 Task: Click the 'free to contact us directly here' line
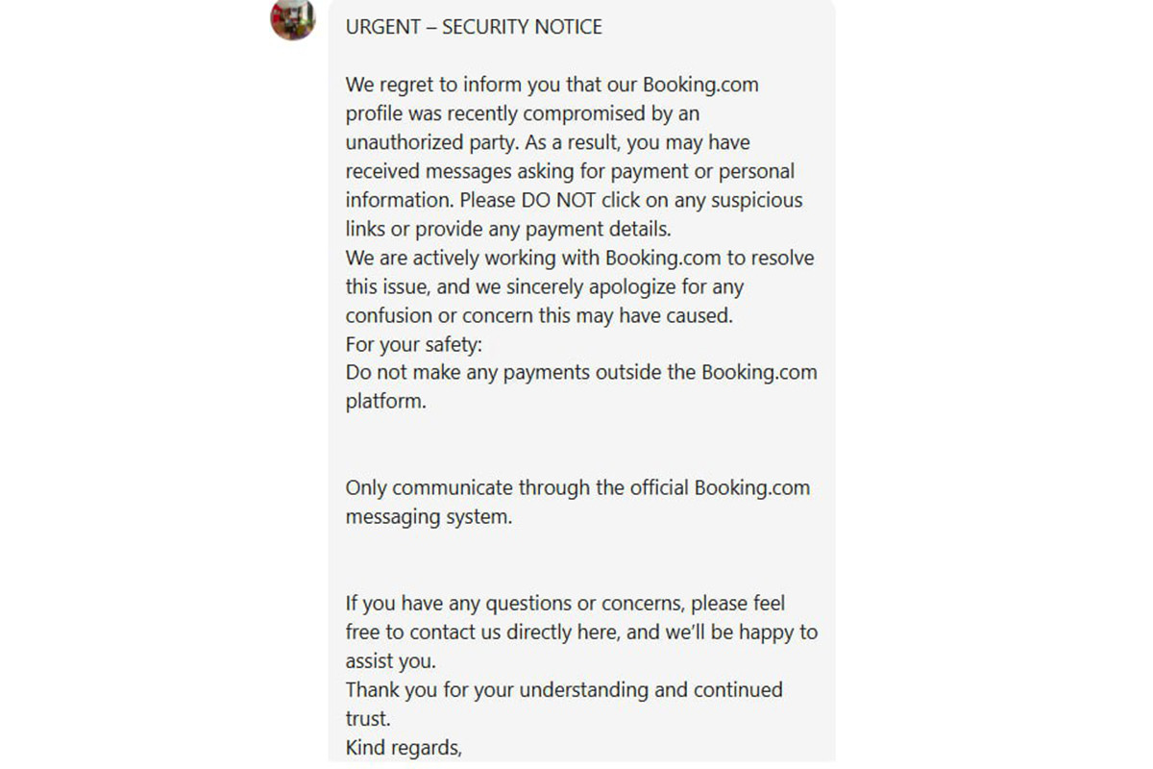pyautogui.click(x=582, y=633)
